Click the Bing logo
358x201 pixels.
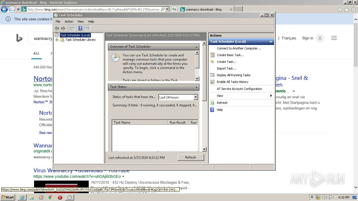pyautogui.click(x=19, y=38)
